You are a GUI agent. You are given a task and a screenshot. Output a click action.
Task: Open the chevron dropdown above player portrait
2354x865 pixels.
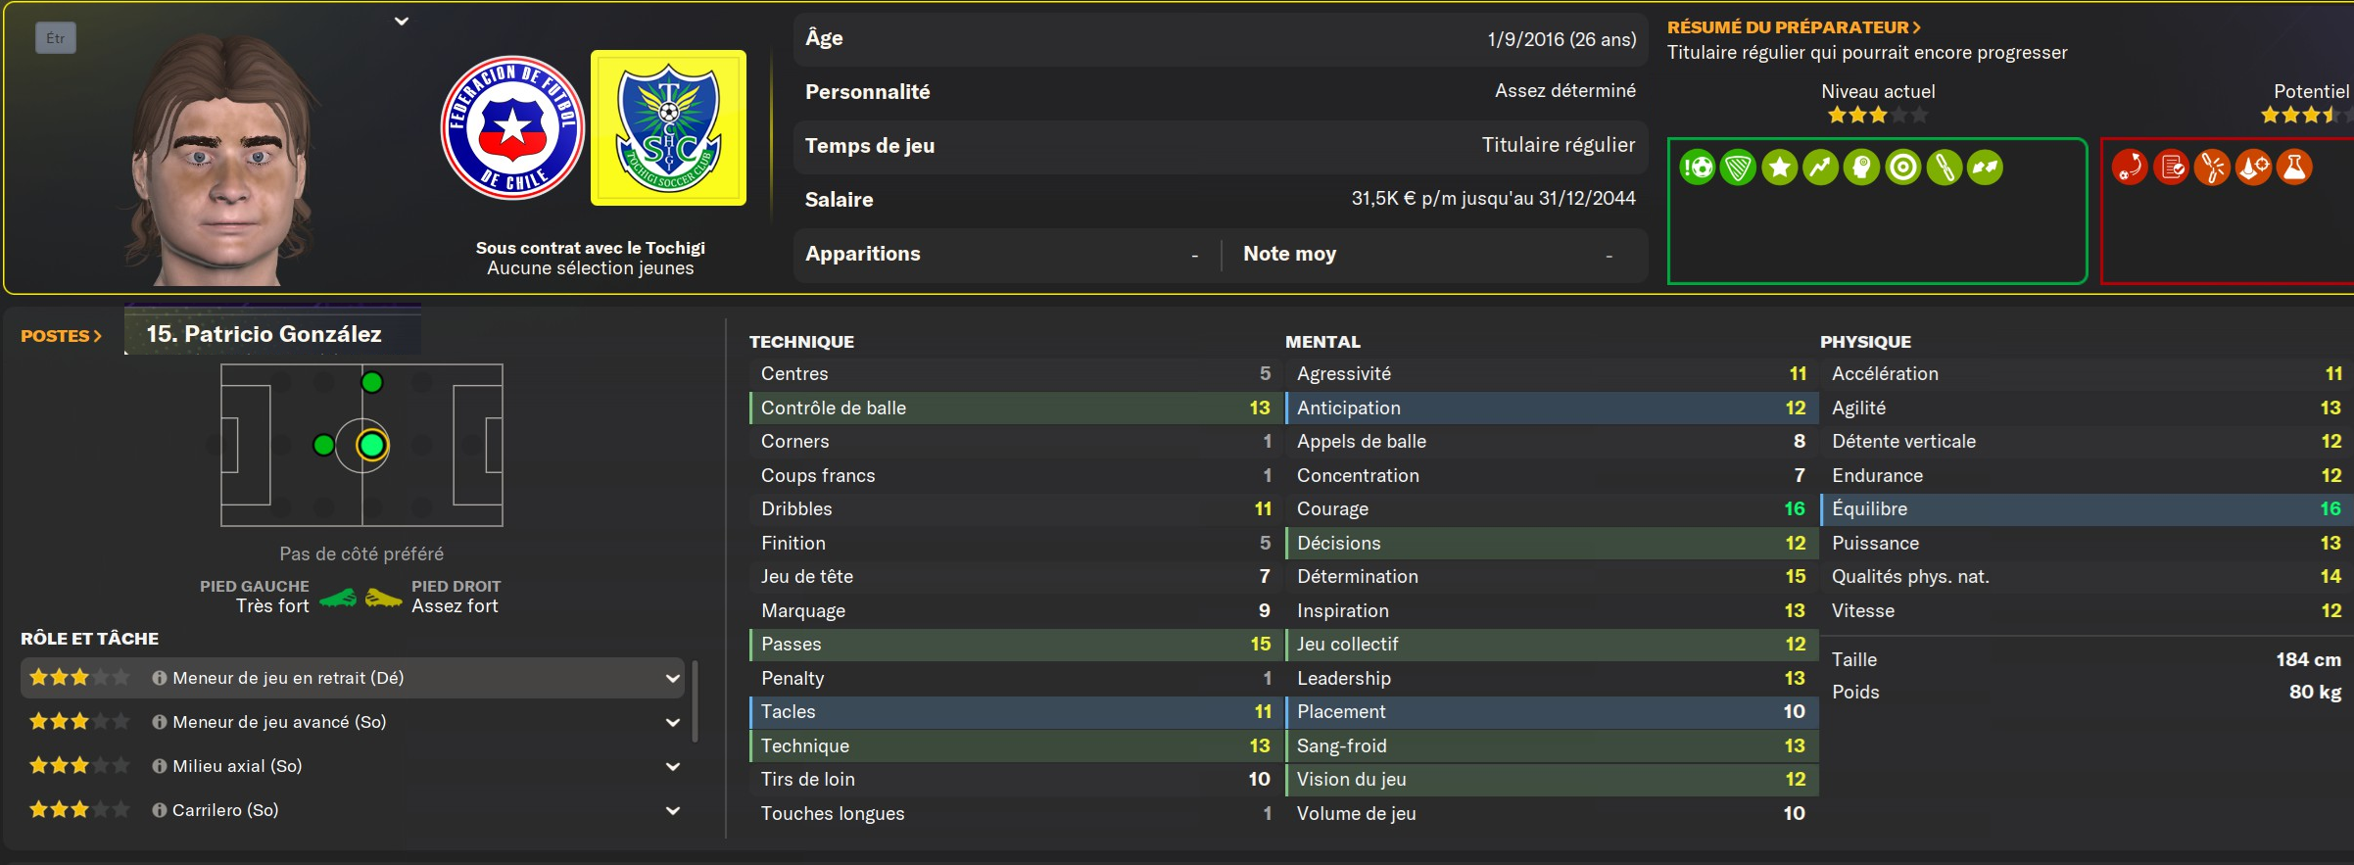click(x=402, y=21)
